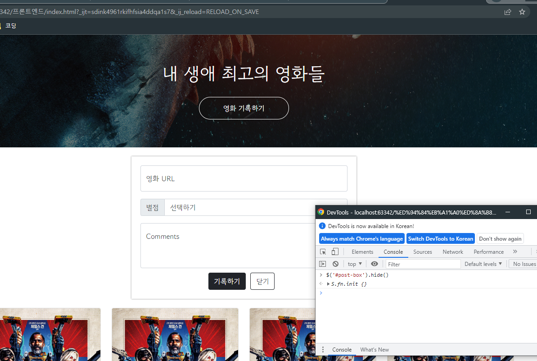Show more DevTools tabs with the chevron
The width and height of the screenshot is (537, 361).
515,251
